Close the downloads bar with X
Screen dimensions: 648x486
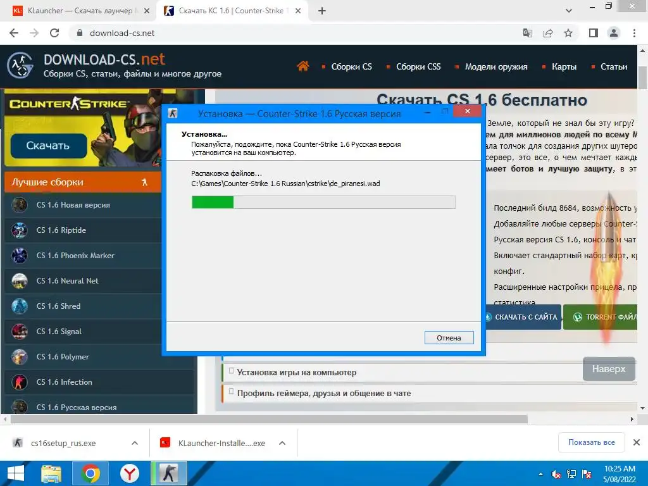click(x=637, y=442)
